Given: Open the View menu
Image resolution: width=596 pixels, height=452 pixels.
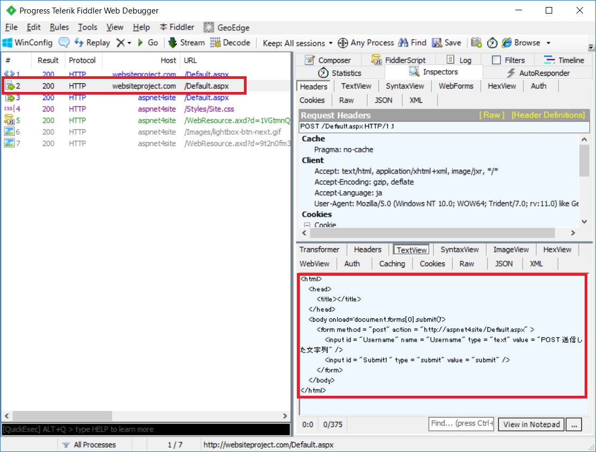Looking at the screenshot, I should (115, 28).
